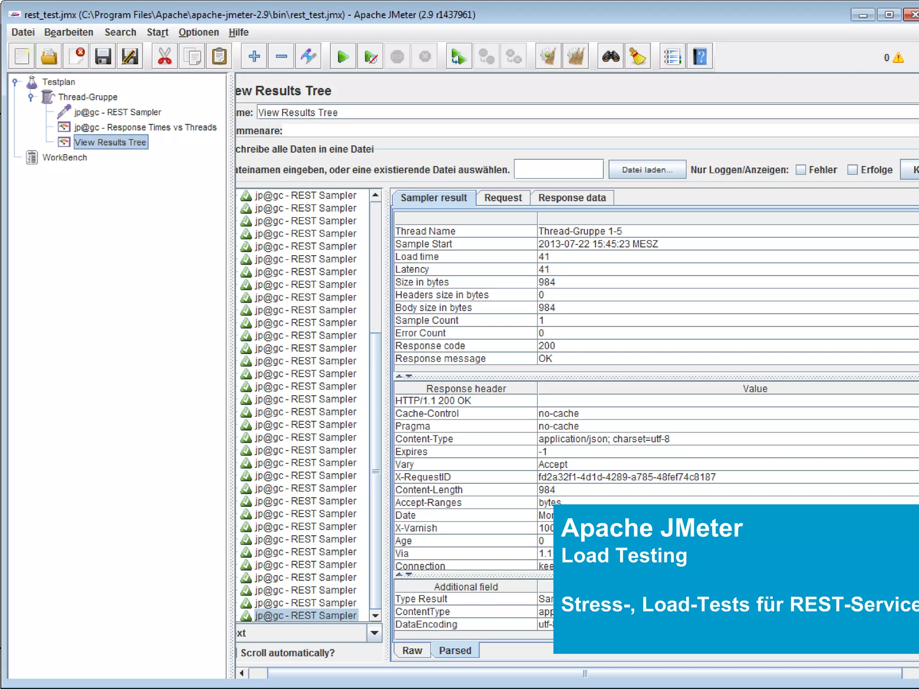Click the green Start test run icon
Viewport: 919px width, 689px height.
343,57
